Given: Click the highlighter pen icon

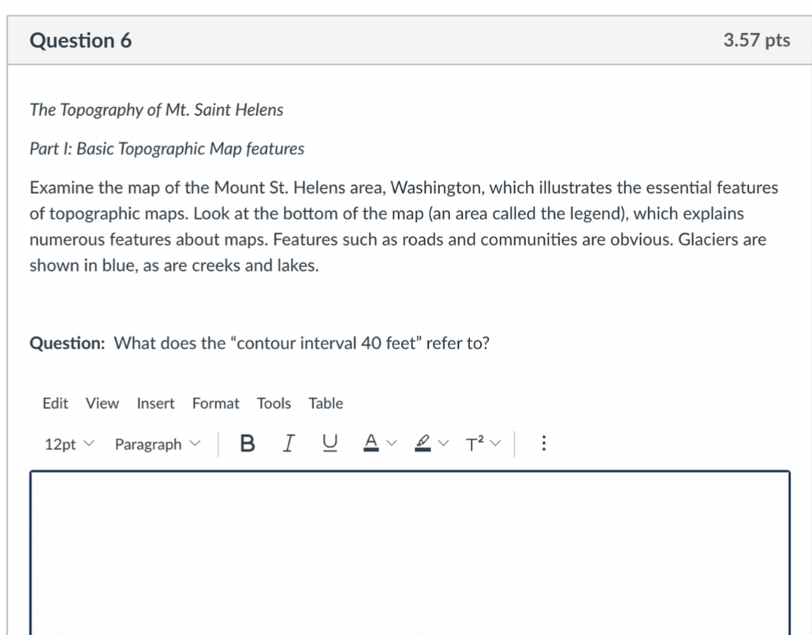Looking at the screenshot, I should click(423, 443).
